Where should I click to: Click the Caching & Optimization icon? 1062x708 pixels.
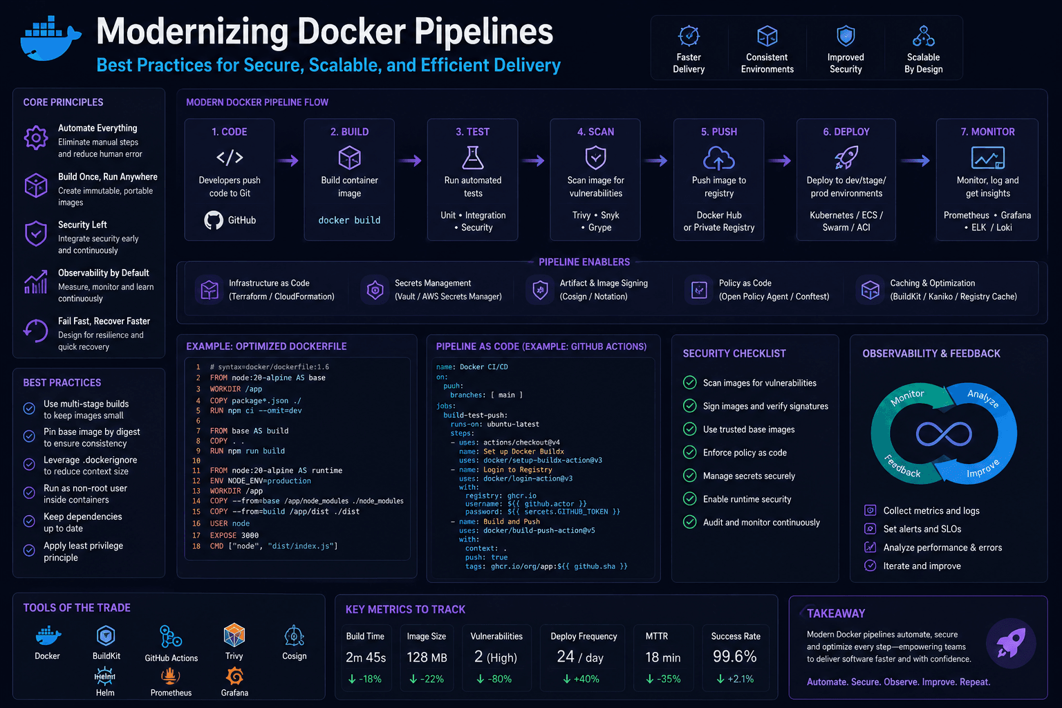coord(870,290)
